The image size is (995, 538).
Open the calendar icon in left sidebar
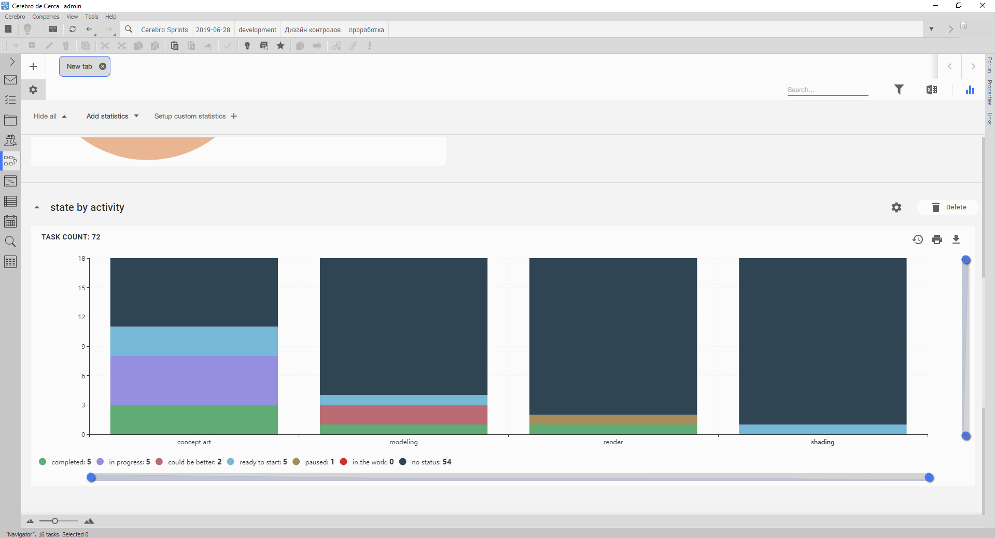10,221
